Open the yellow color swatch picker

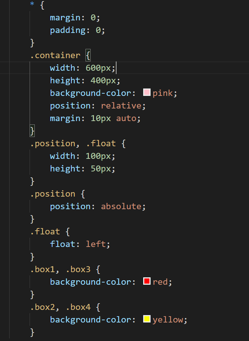[147, 319]
